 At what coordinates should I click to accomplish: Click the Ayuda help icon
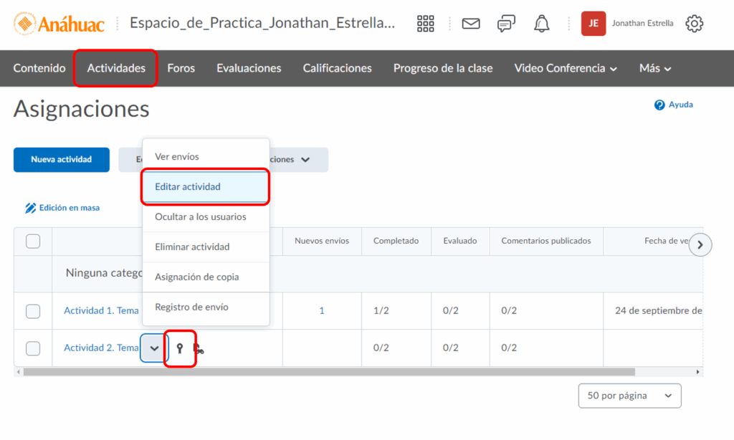[x=659, y=105]
